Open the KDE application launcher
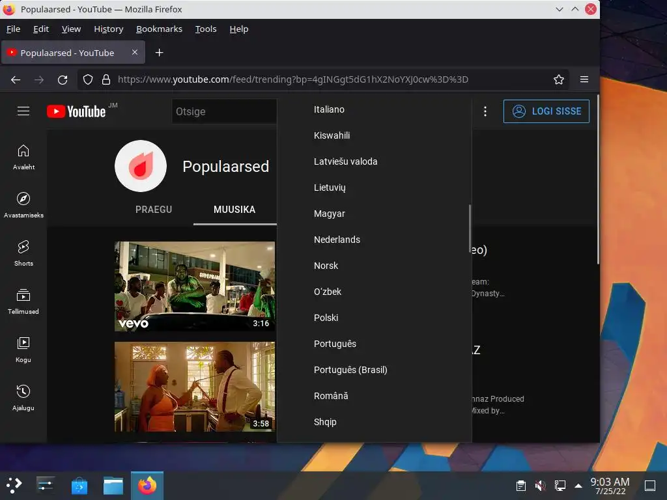This screenshot has height=500, width=667. (x=14, y=485)
